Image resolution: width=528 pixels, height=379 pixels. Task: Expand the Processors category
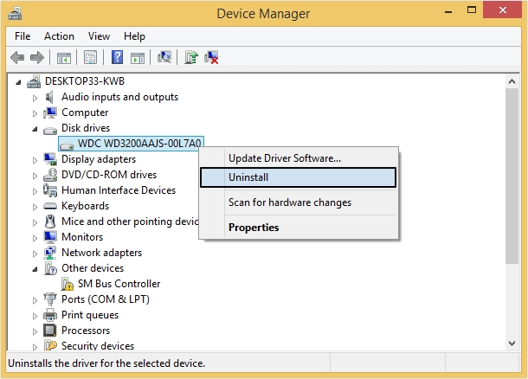click(x=35, y=331)
